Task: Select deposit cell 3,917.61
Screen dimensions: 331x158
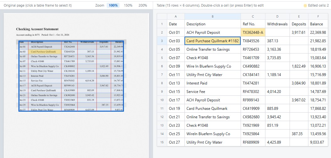Action: click(299, 33)
